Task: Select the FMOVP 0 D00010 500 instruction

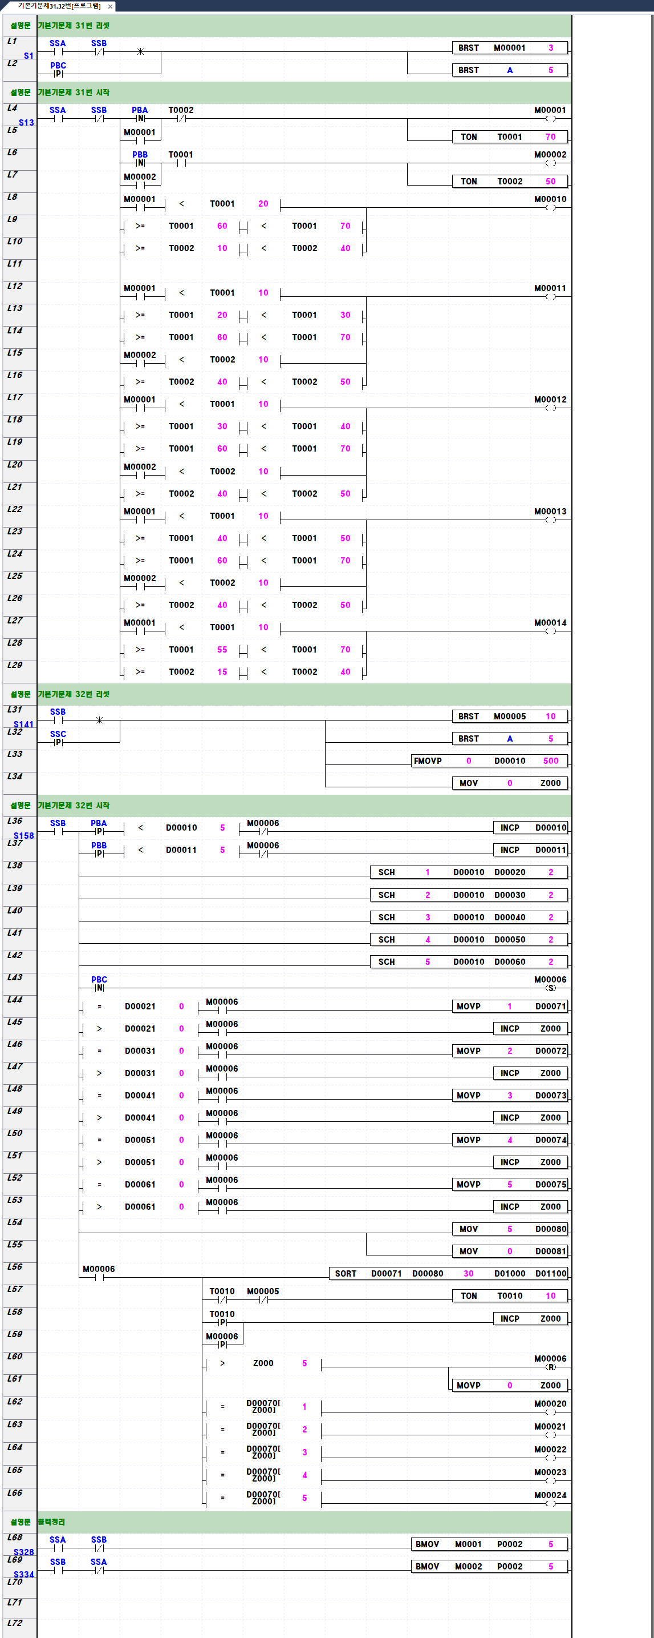Action: (490, 760)
